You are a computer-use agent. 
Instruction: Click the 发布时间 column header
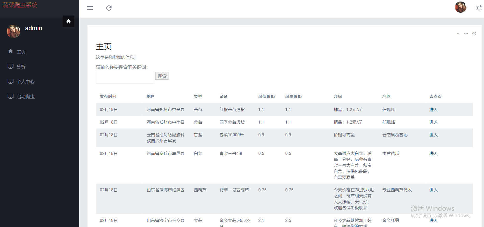coord(108,96)
